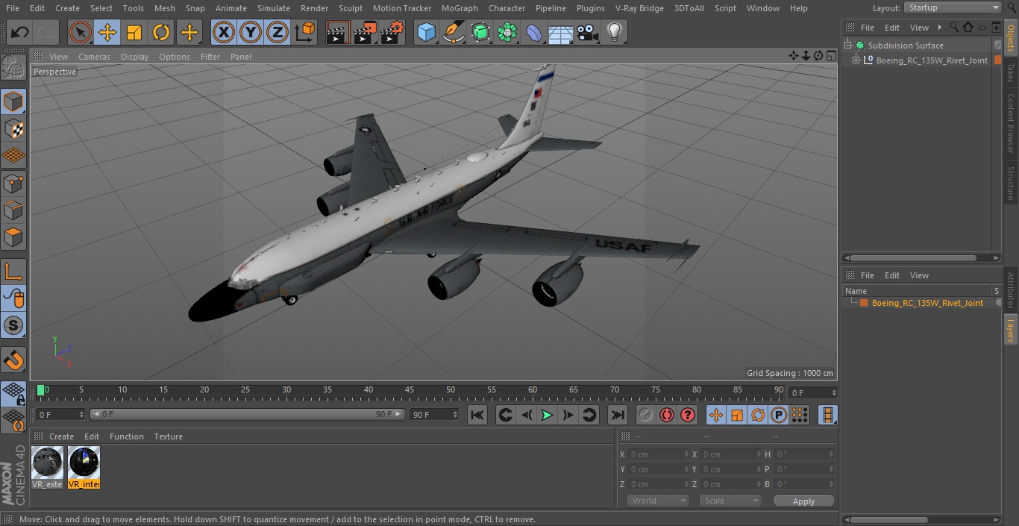Click the Apply coordinates button
Screen dimensions: 1019x526
click(803, 501)
